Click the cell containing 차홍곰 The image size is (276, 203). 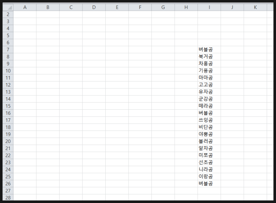tap(209, 64)
